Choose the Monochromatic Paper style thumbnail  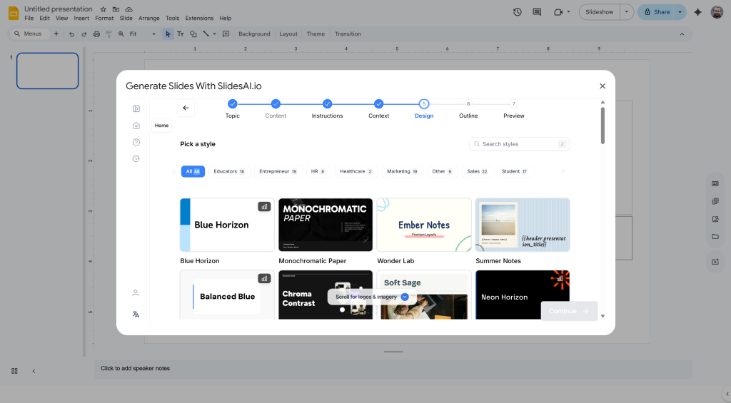coord(326,225)
